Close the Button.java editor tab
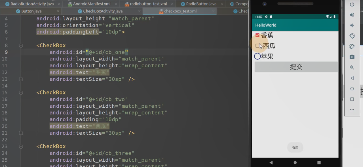Viewport: 363px width, 167px height. 58,11
